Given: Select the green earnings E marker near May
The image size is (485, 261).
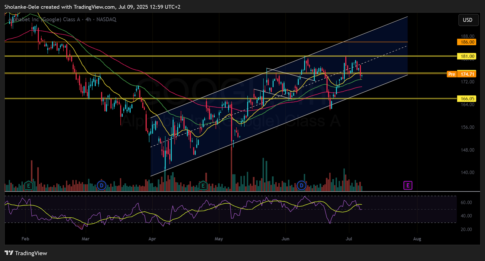Looking at the screenshot, I should point(203,185).
